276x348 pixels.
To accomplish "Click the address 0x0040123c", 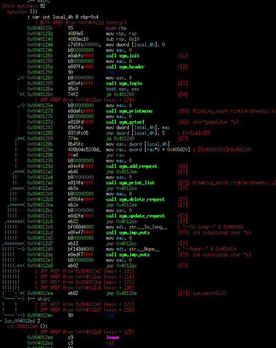I will click(40, 28).
